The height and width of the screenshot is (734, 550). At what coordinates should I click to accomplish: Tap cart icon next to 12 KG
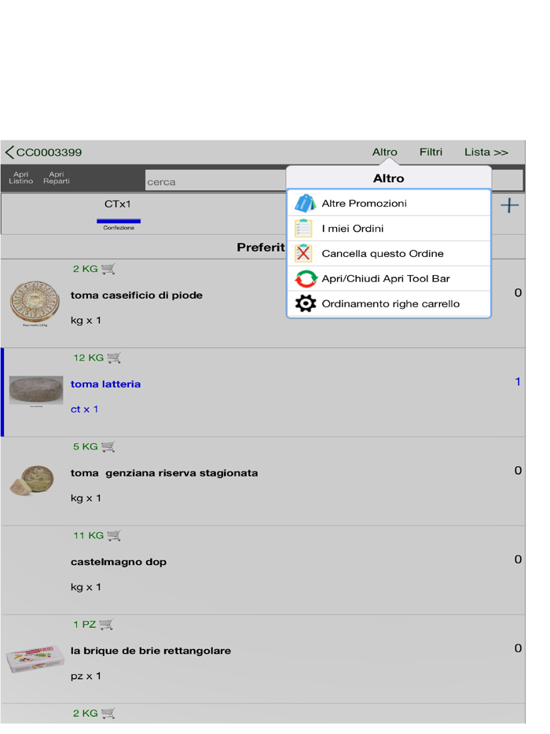point(114,358)
